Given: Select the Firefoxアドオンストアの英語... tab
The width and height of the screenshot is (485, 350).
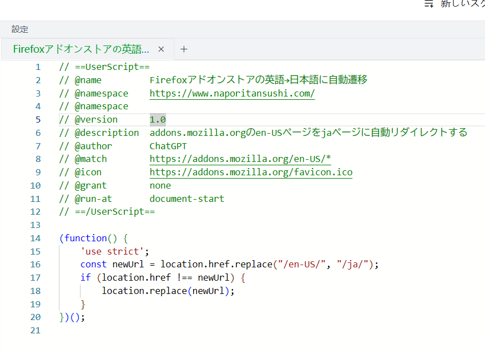Looking at the screenshot, I should pos(81,49).
